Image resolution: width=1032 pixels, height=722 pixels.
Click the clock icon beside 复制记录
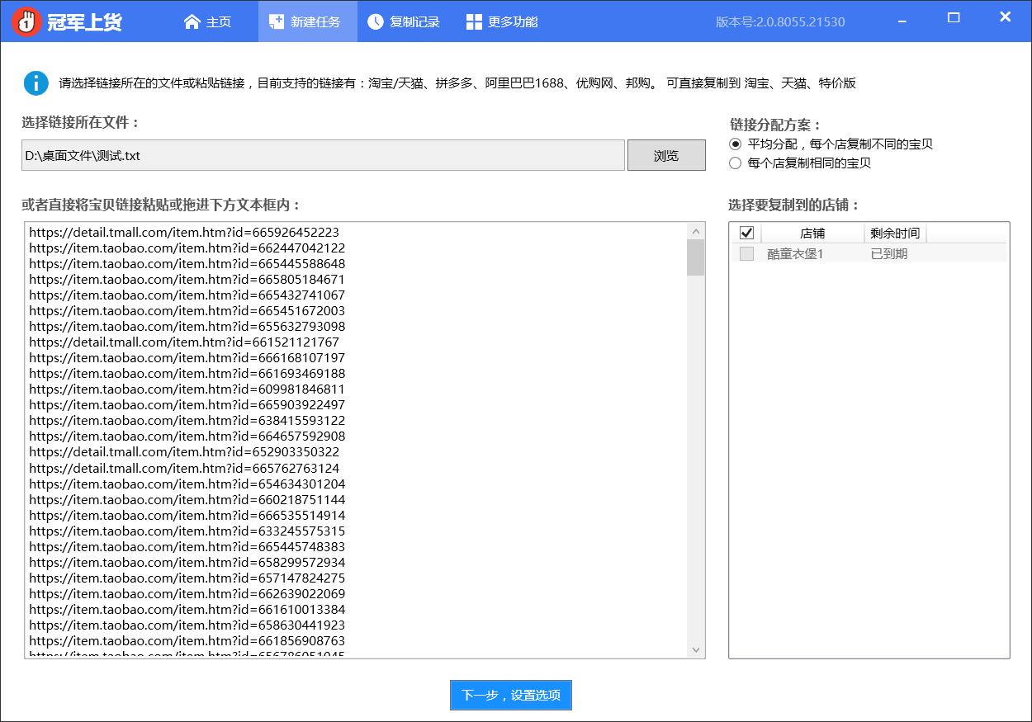(x=376, y=21)
